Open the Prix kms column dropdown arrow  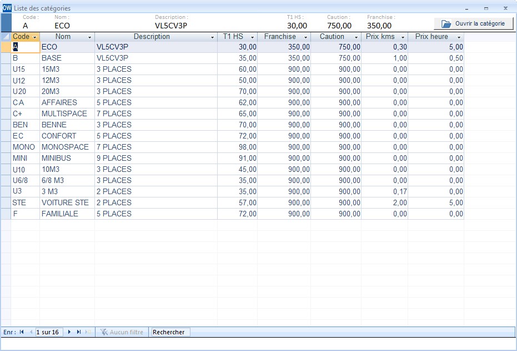(403, 37)
